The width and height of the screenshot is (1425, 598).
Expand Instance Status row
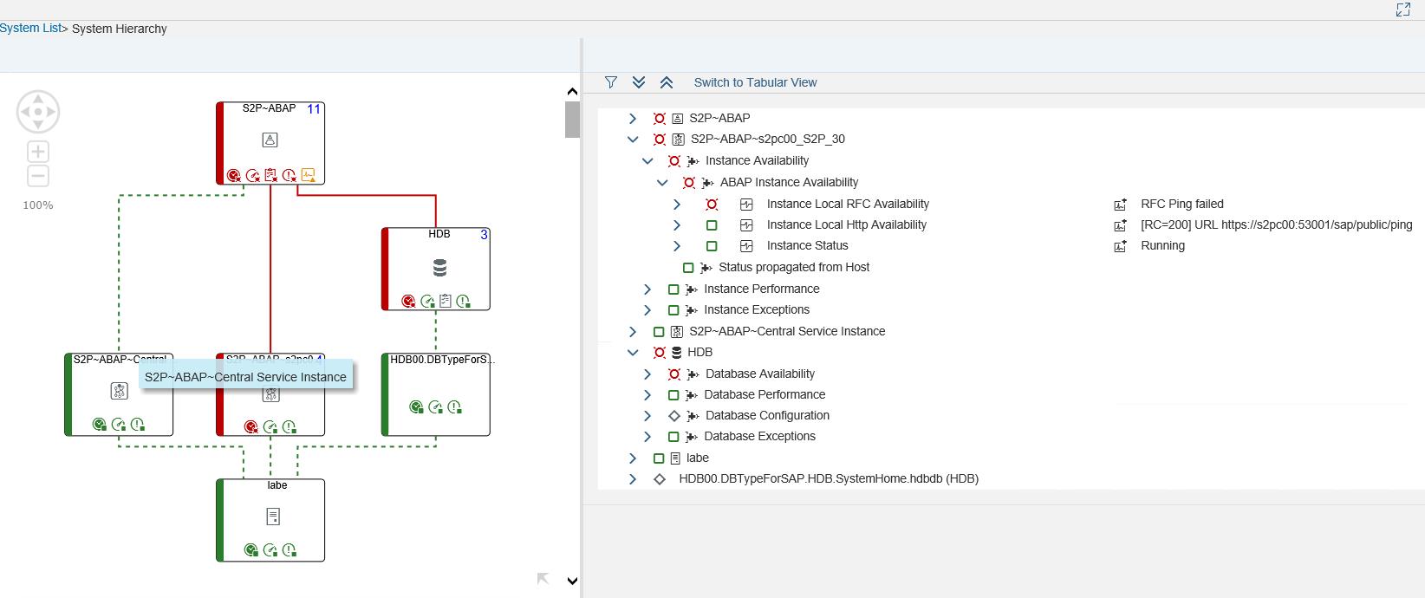pyautogui.click(x=677, y=245)
